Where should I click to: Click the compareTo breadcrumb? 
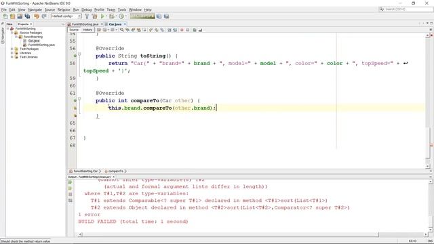click(116, 171)
